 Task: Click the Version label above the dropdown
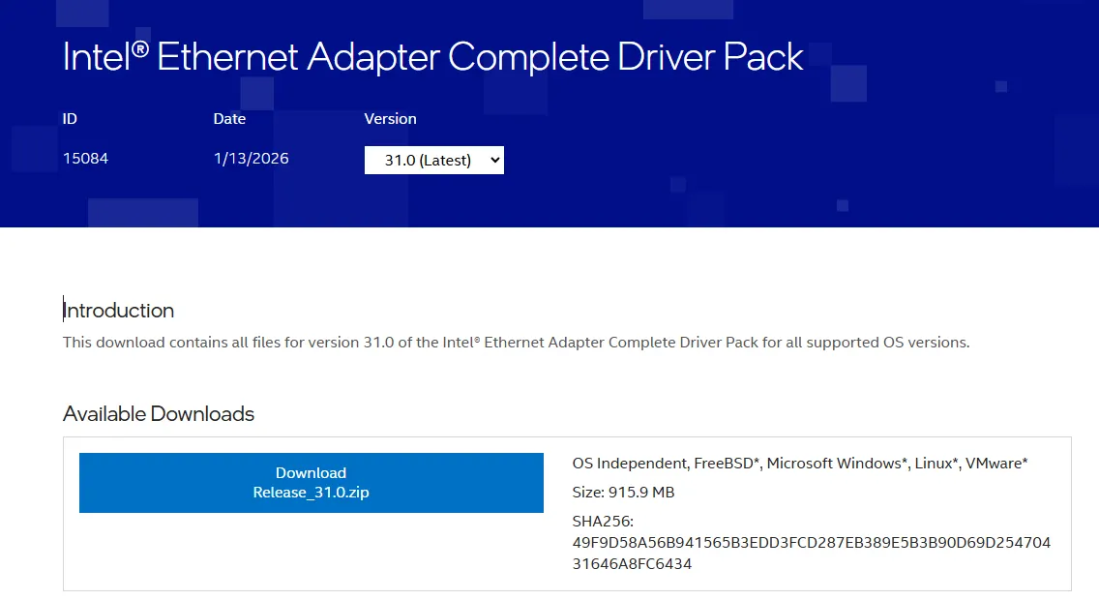(390, 119)
